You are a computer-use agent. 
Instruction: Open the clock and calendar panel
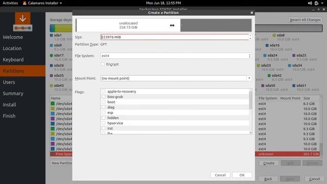click(163, 3)
